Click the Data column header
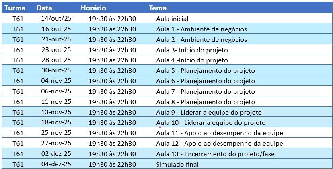Screen dimensions: 333x169 (44, 8)
